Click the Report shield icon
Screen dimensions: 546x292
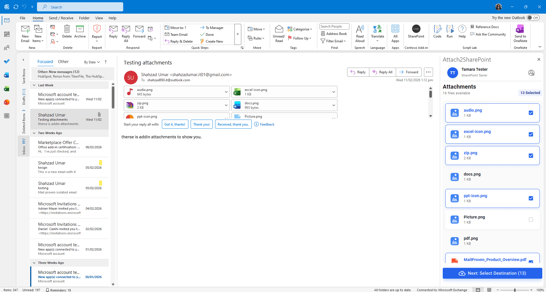tap(97, 29)
